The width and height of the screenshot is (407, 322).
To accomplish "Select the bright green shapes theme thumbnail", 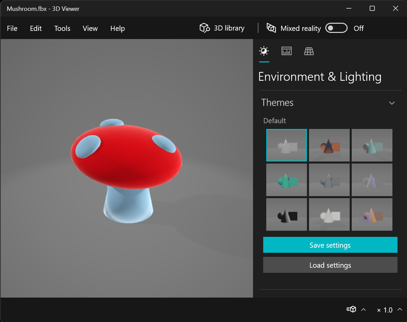I will point(287,180).
